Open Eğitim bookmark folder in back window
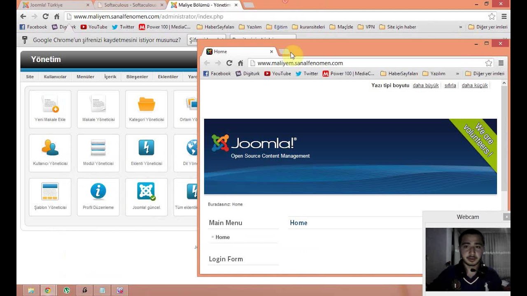Screen dimensions: 527x296 pyautogui.click(x=277, y=27)
